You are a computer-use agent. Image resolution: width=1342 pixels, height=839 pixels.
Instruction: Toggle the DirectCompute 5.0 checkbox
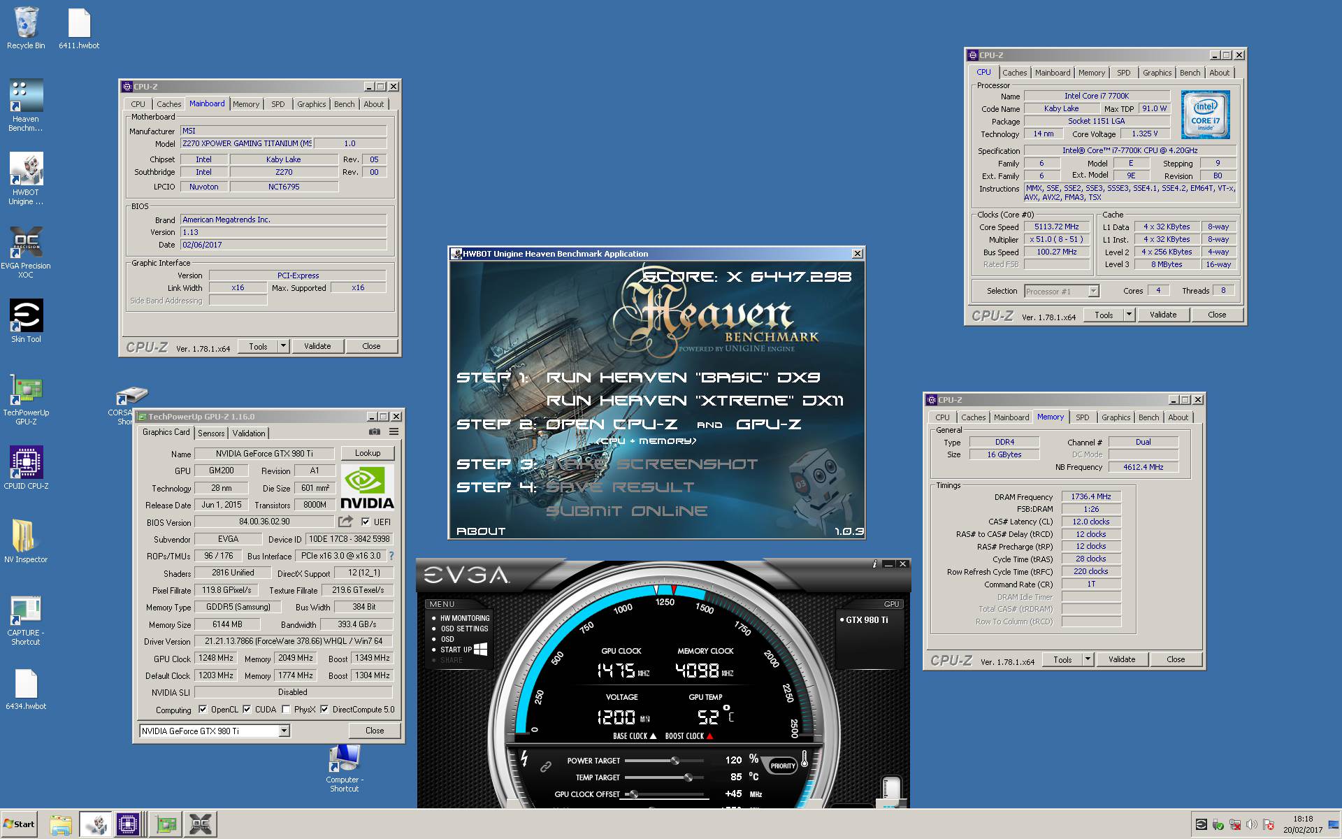point(324,709)
